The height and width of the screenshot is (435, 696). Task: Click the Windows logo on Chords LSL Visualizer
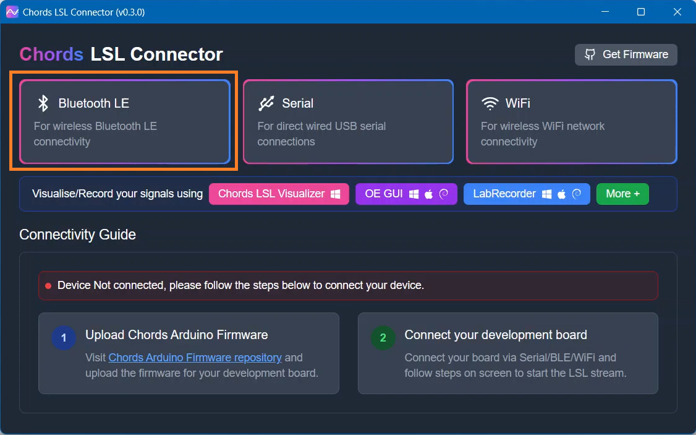pos(335,194)
